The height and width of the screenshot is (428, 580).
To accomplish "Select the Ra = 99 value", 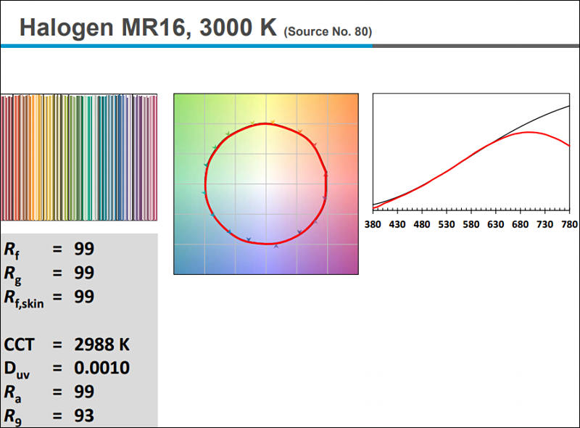I will [84, 392].
